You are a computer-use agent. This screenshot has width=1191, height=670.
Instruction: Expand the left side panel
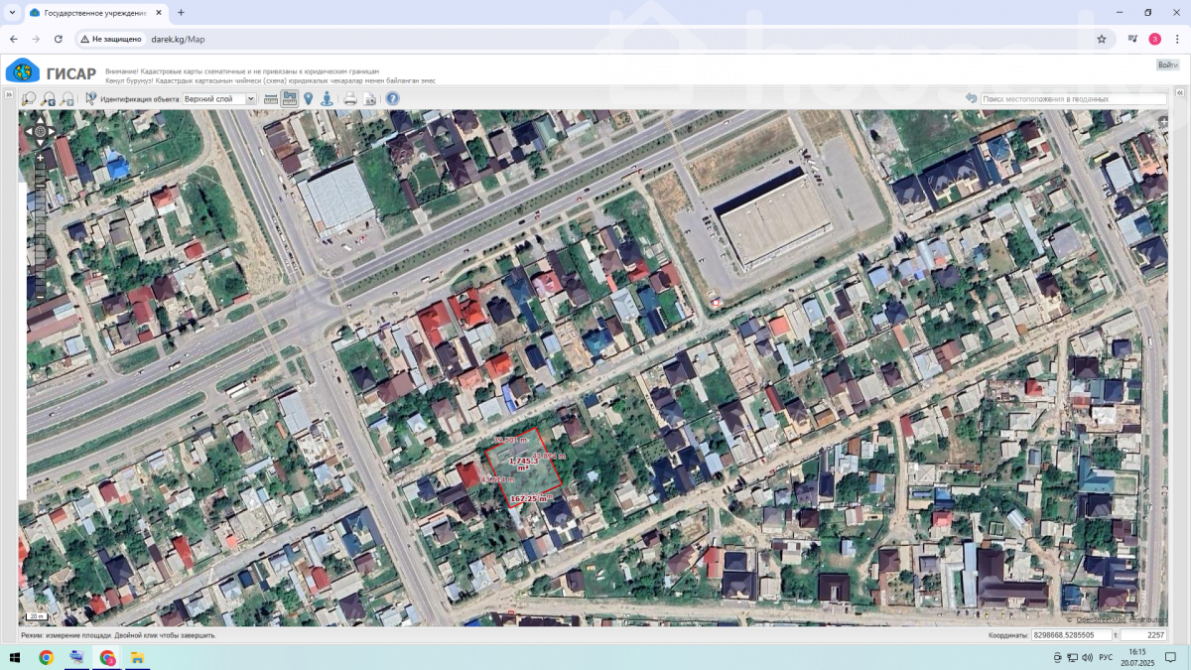(8, 95)
